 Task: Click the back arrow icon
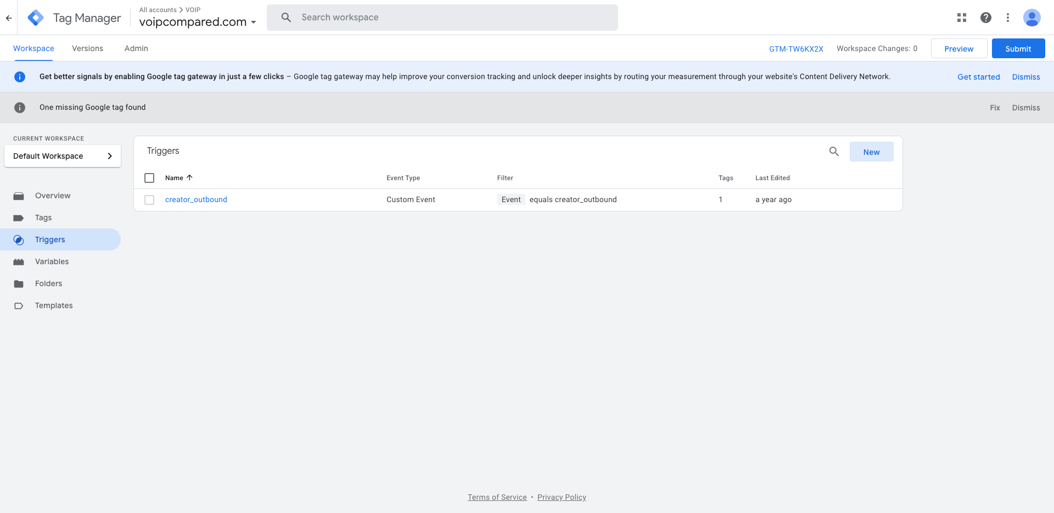[9, 18]
